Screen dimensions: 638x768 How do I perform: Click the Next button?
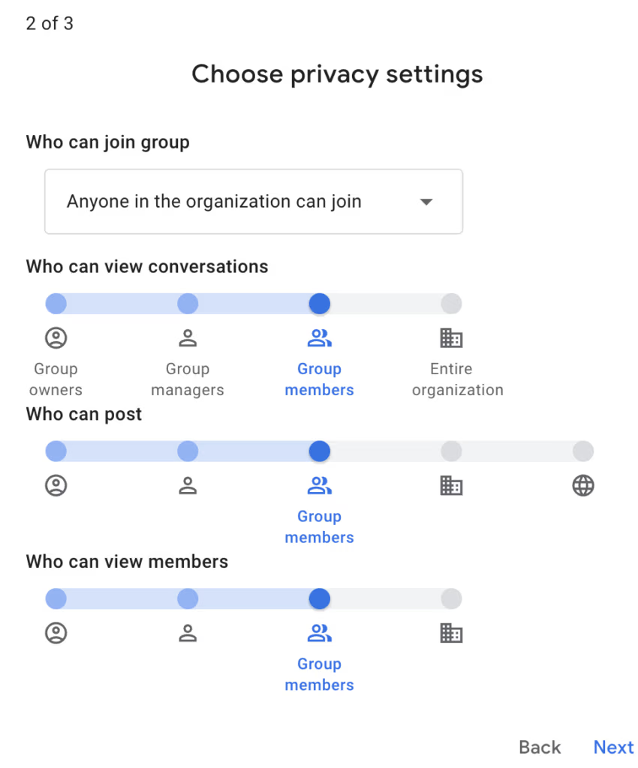click(x=613, y=747)
